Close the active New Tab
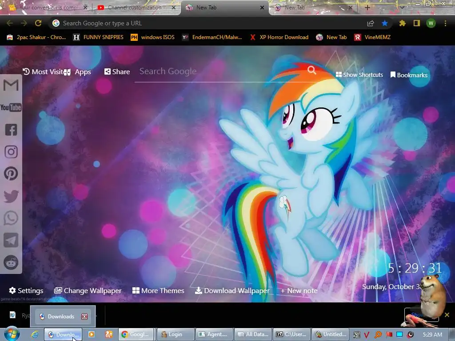This screenshot has width=455, height=341. pyautogui.click(x=262, y=8)
